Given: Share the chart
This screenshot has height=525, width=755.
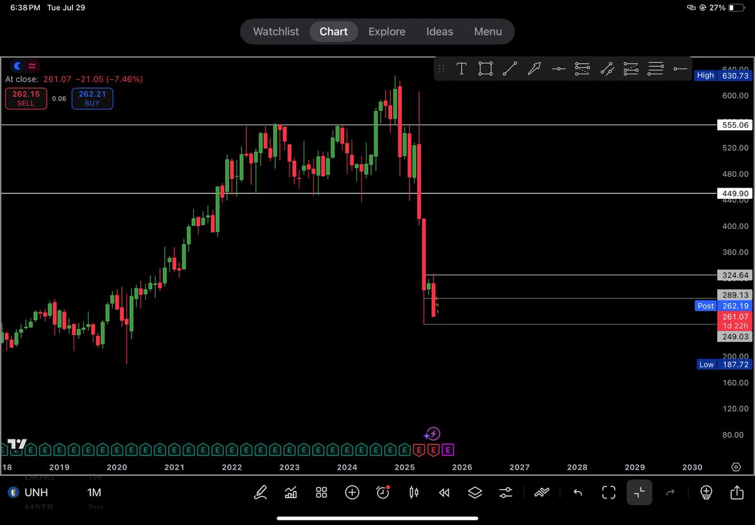Looking at the screenshot, I should (x=737, y=492).
